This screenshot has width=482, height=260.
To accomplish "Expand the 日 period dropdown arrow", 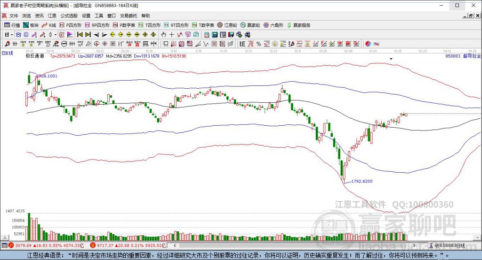I will [12, 35].
